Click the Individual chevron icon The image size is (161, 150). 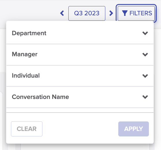pyautogui.click(x=145, y=76)
